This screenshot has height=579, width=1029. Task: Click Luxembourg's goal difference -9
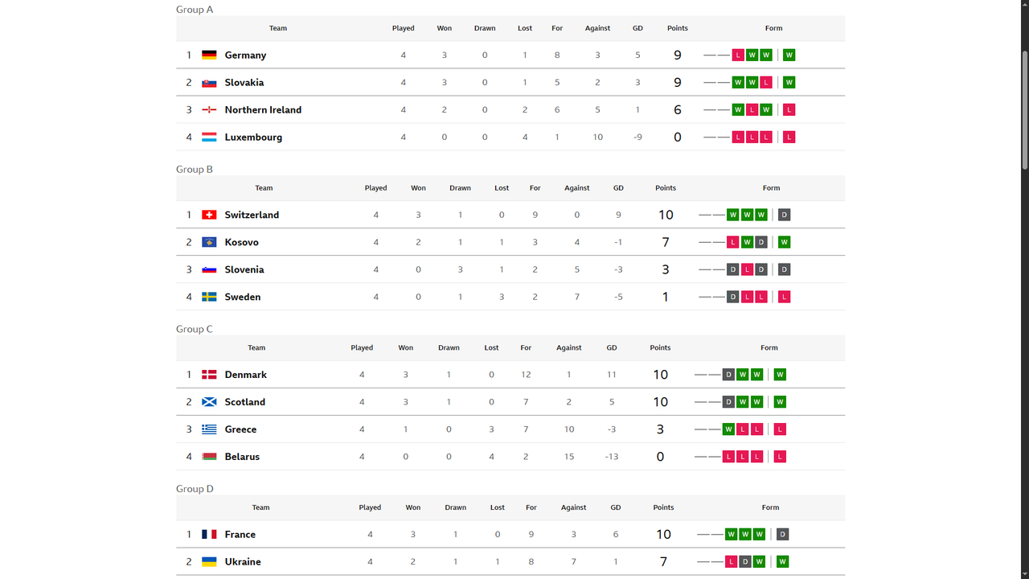pyautogui.click(x=637, y=137)
